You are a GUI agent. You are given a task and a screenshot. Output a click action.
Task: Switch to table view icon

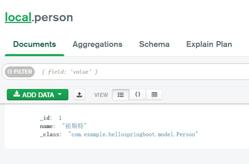pos(154,95)
